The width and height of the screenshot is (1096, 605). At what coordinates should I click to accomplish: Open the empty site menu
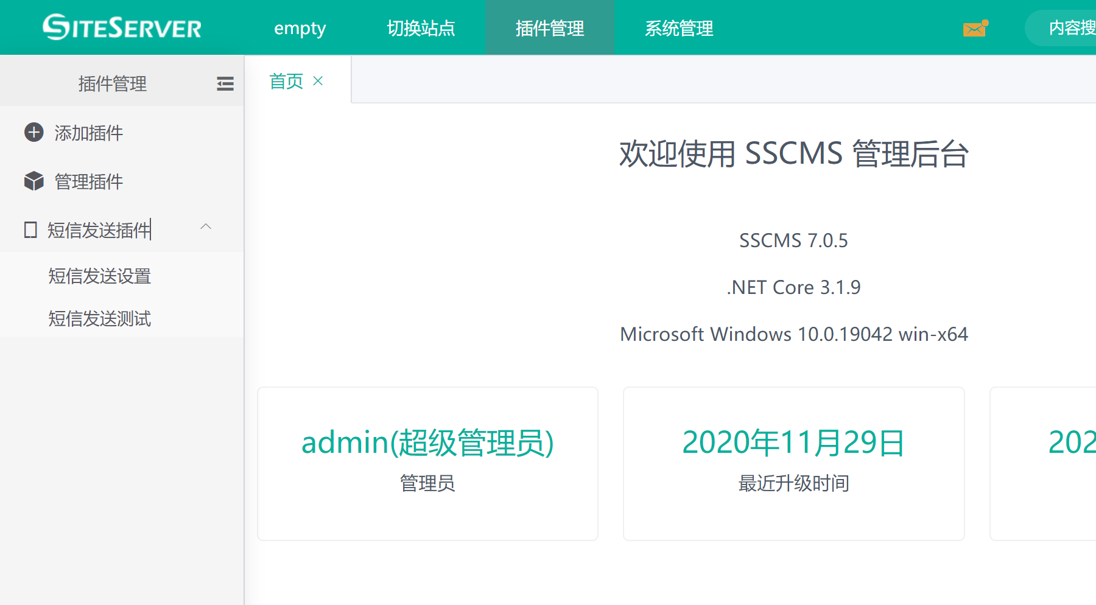300,28
